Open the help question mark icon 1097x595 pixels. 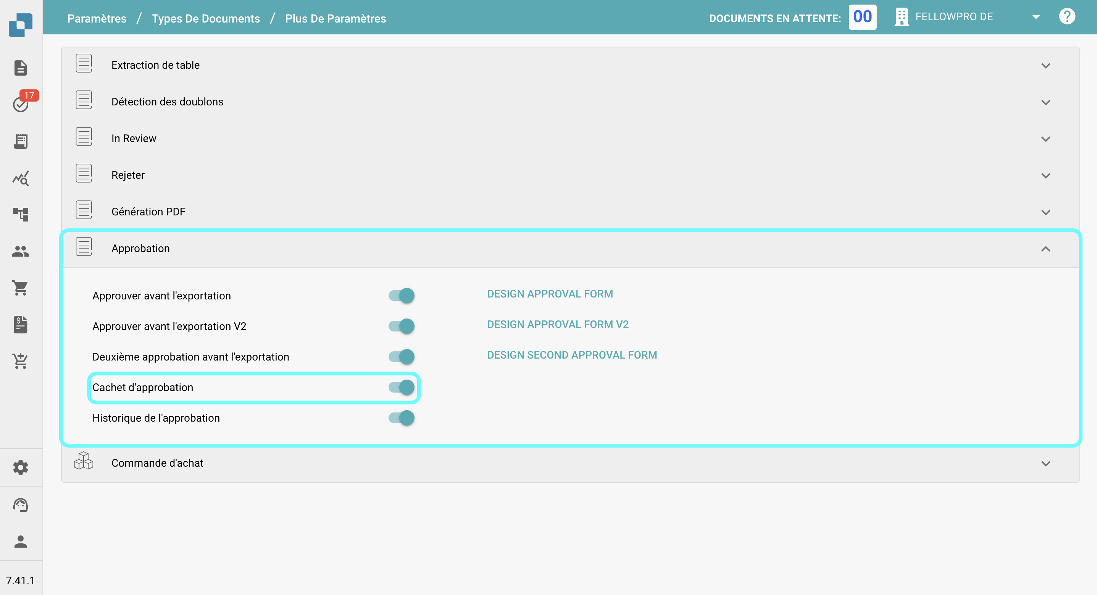[1067, 17]
